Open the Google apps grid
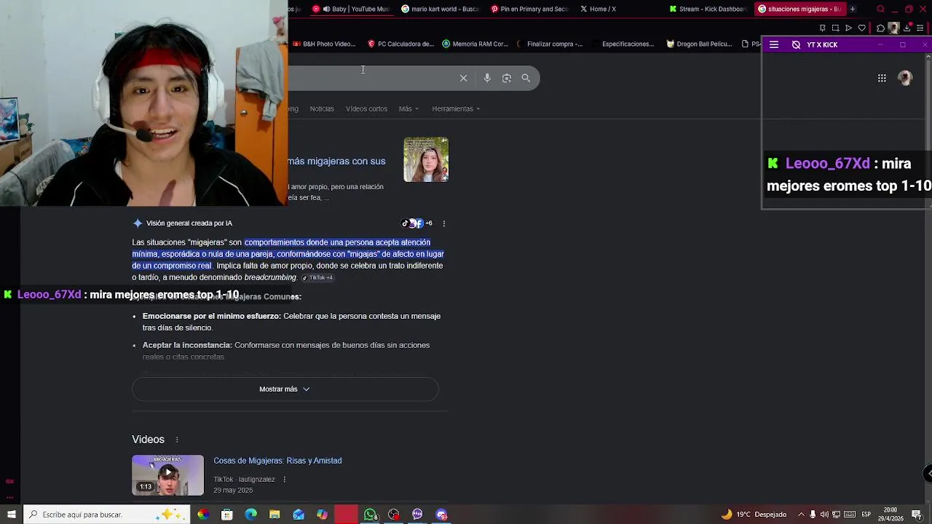 (882, 78)
